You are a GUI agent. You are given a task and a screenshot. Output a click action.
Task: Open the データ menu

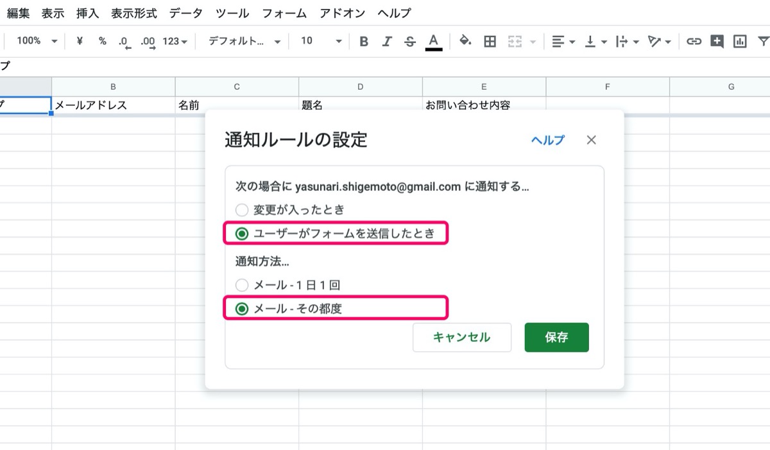(x=186, y=13)
